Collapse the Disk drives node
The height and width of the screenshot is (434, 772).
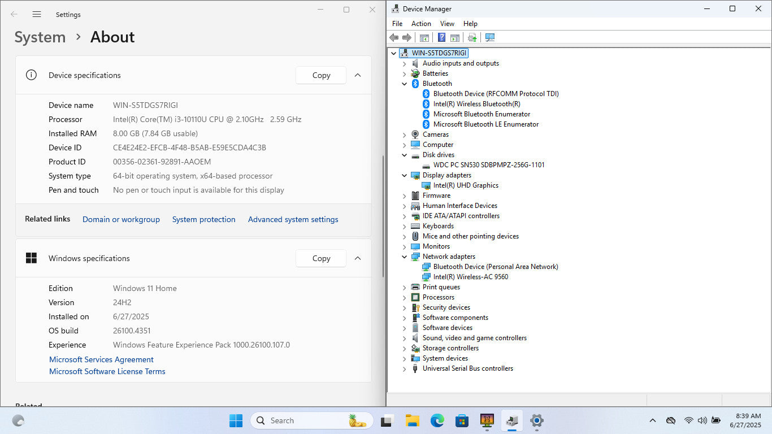tap(404, 155)
